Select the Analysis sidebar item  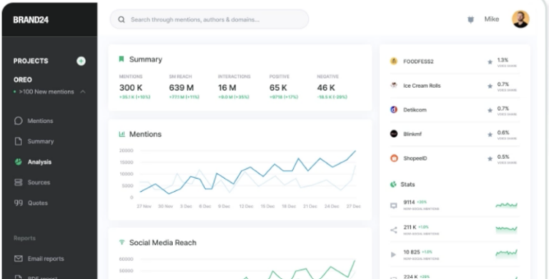(39, 162)
